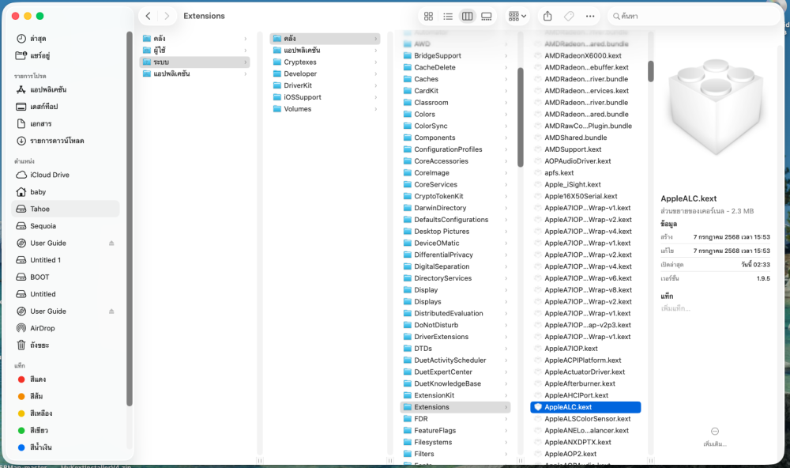This screenshot has width=790, height=468.
Task: Select ระบบ folder in first column
Action: [194, 62]
